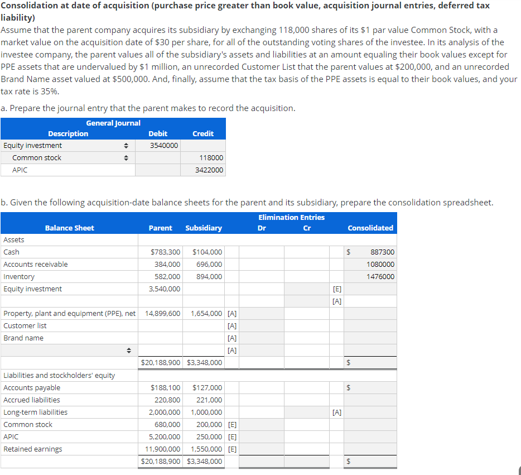Click the Accounts payable Consolidated amount cell
The height and width of the screenshot is (475, 521).
pyautogui.click(x=369, y=387)
